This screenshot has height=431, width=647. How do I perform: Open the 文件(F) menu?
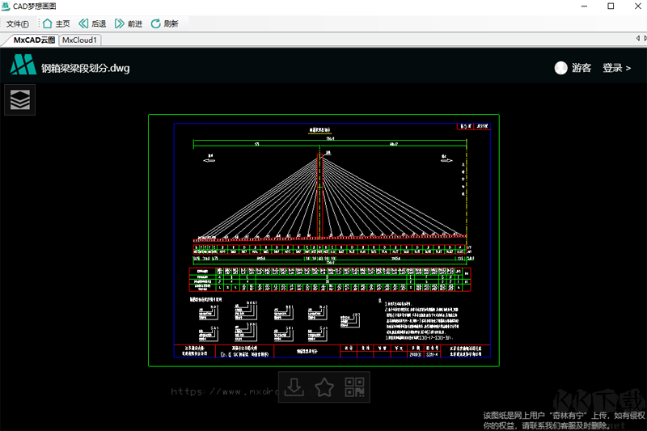tap(18, 23)
